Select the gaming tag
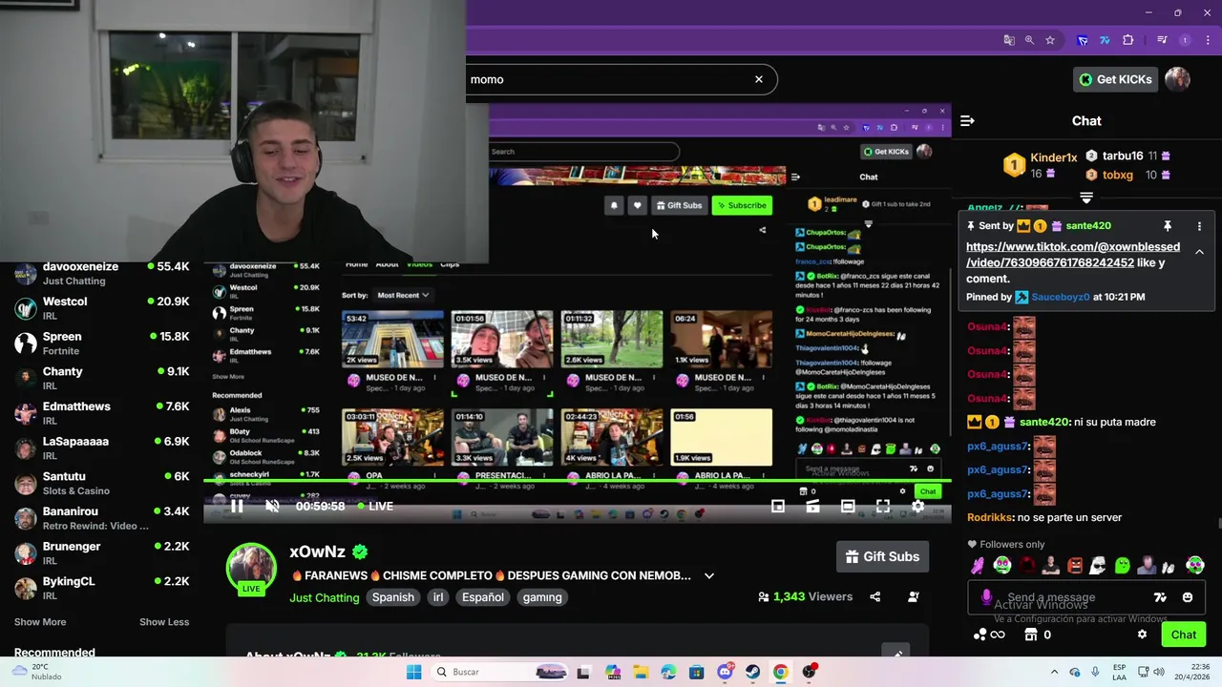This screenshot has width=1222, height=687. click(542, 597)
